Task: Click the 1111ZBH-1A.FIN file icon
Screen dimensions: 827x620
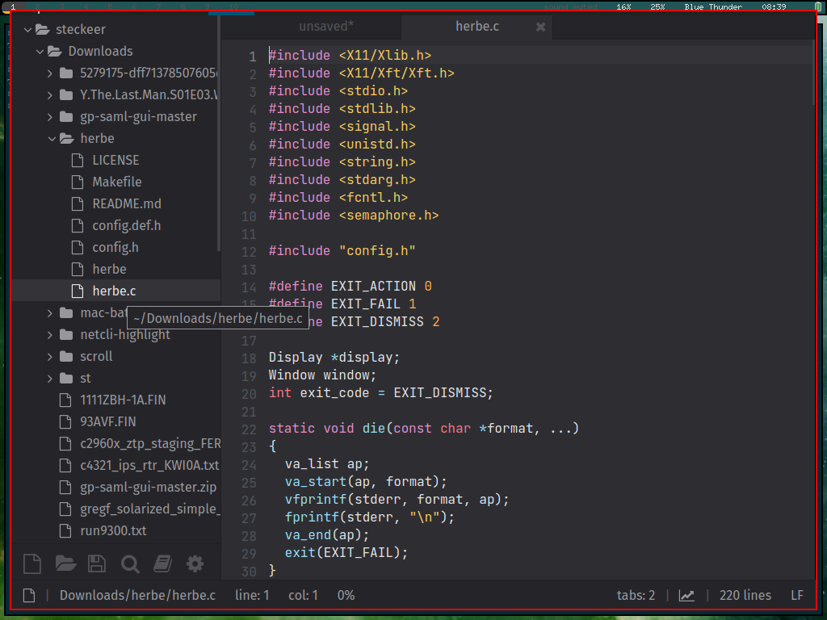Action: coord(65,400)
